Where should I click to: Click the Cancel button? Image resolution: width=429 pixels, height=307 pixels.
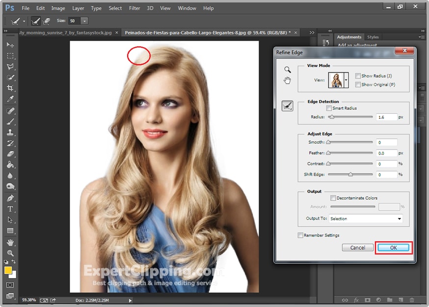tap(357, 248)
